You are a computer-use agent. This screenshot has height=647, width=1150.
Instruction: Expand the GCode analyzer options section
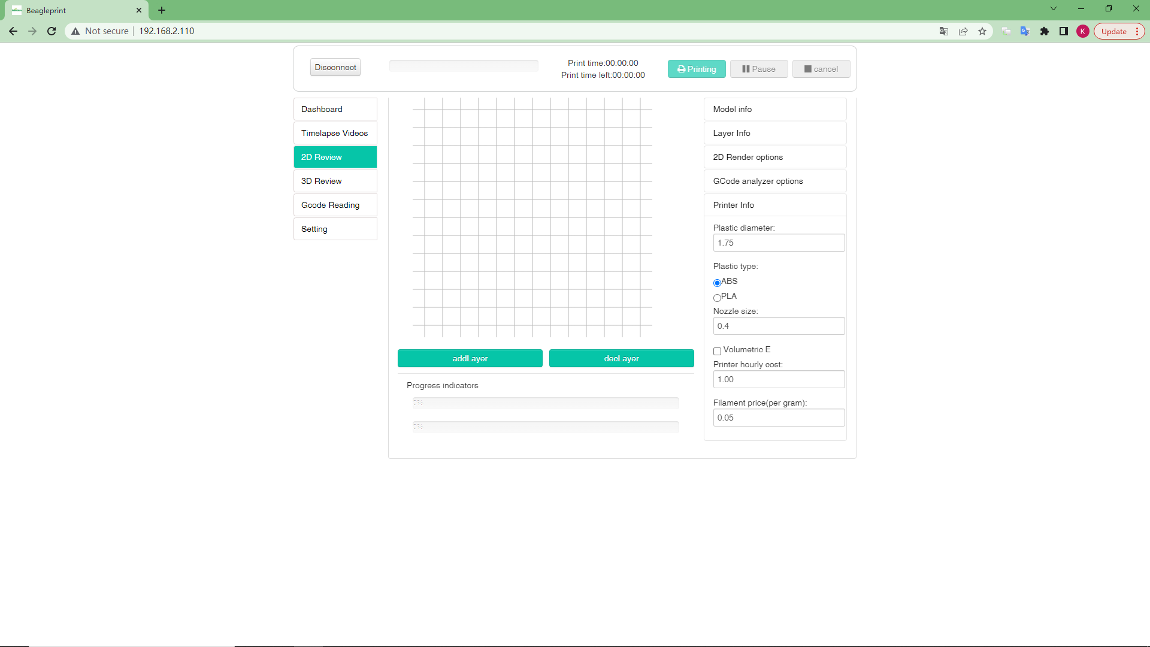click(x=774, y=181)
